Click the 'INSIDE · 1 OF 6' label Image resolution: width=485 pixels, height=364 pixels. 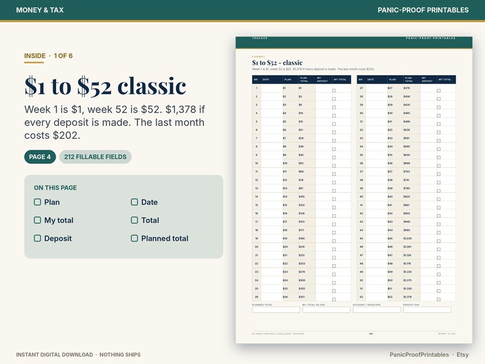tap(48, 56)
